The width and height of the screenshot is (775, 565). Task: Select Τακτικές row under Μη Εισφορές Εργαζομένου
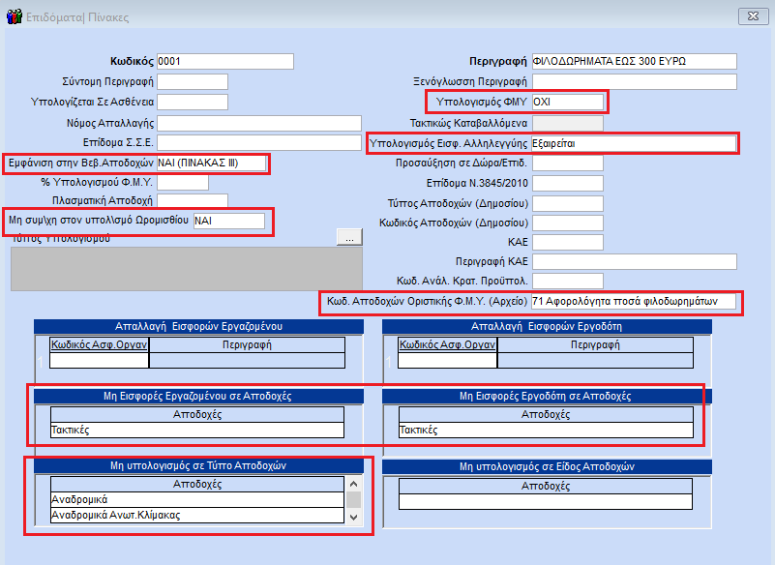pyautogui.click(x=196, y=431)
